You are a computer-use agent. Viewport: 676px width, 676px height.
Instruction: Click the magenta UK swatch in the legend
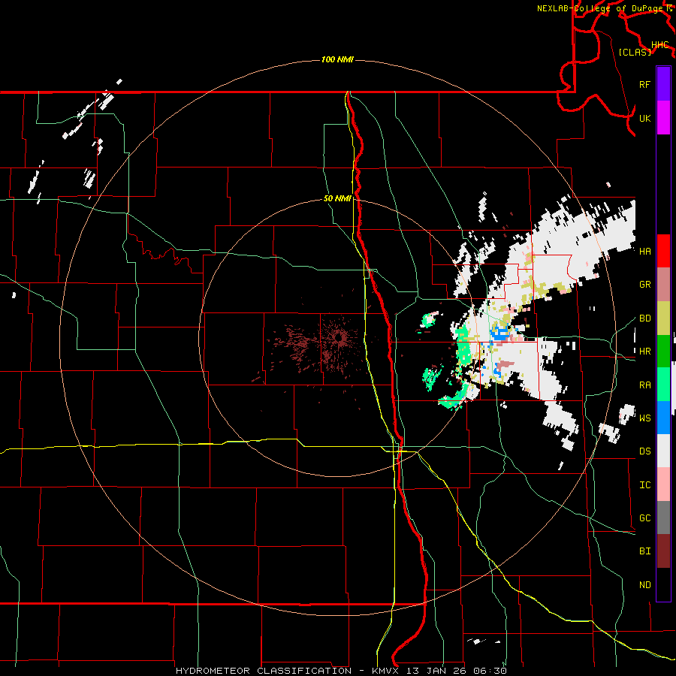click(x=663, y=118)
